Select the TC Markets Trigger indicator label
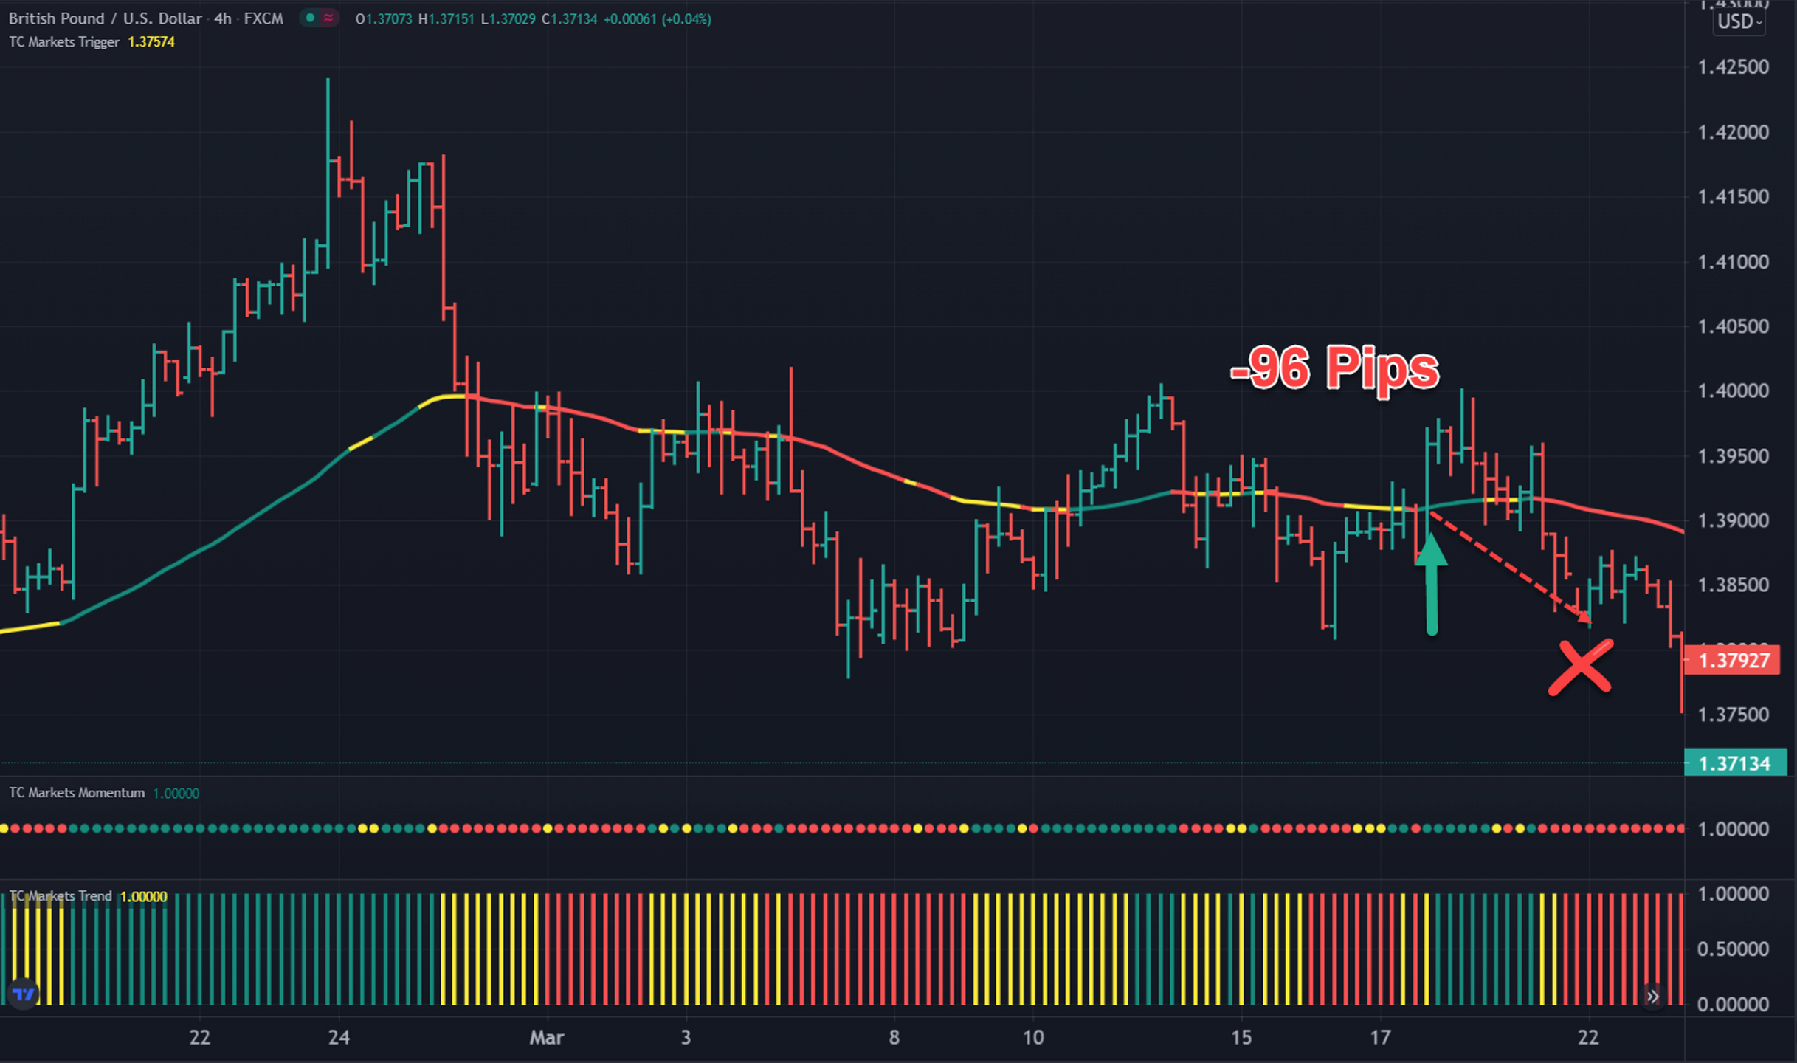 point(63,42)
